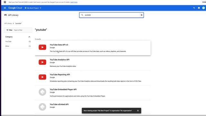
Task: Filter by YouTube category
Action: coord(18,42)
